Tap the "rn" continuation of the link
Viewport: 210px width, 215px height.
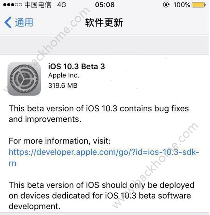pos(13,163)
